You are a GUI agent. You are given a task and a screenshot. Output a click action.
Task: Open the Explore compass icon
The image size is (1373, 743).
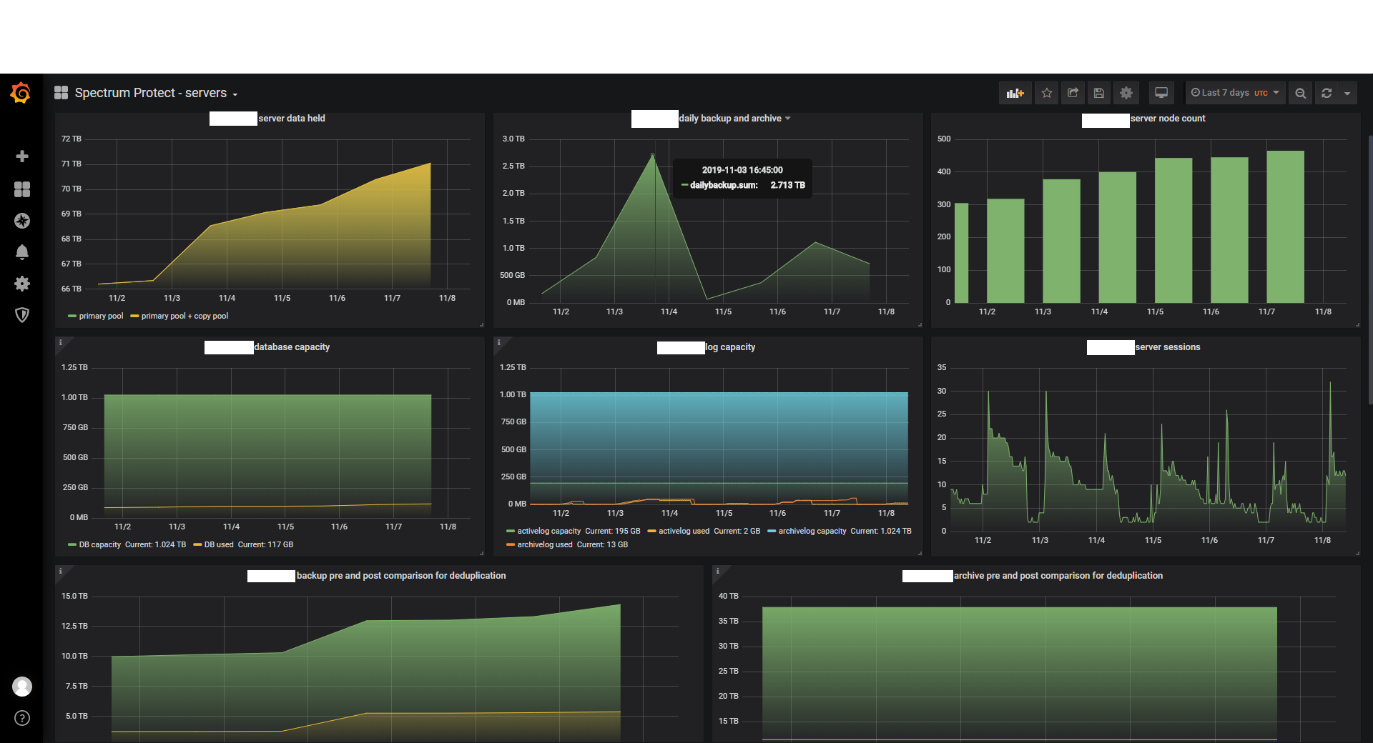click(x=22, y=221)
